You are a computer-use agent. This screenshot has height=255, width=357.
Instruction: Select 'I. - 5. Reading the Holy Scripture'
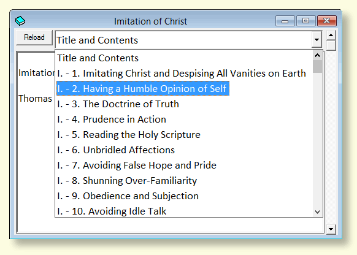point(185,134)
